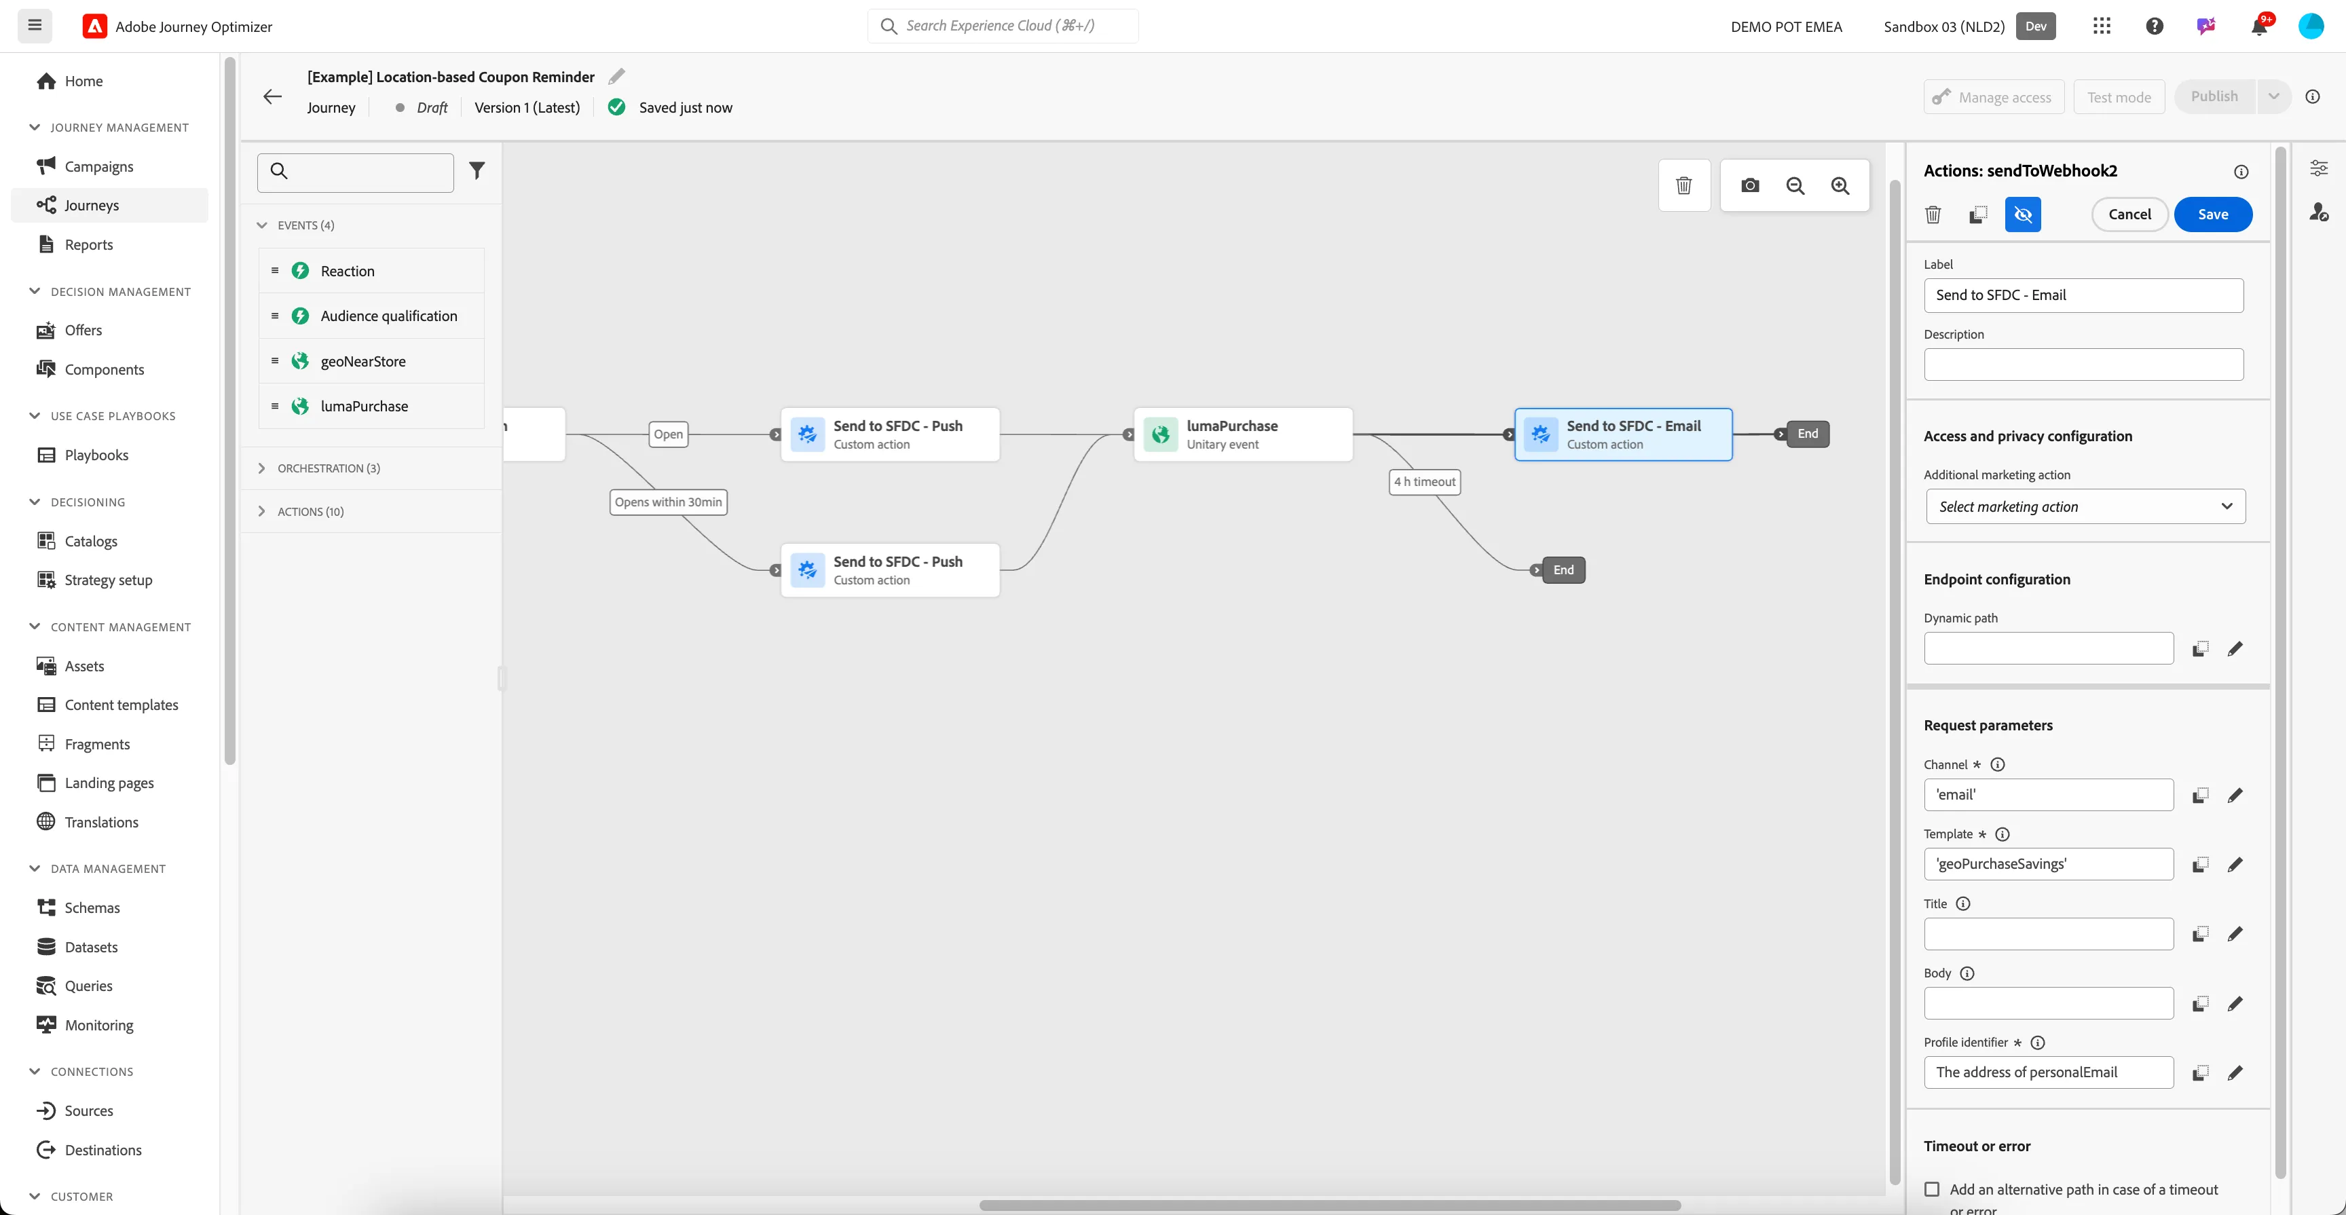Take a canvas screenshot with the camera icon
The image size is (2346, 1215).
click(1749, 186)
